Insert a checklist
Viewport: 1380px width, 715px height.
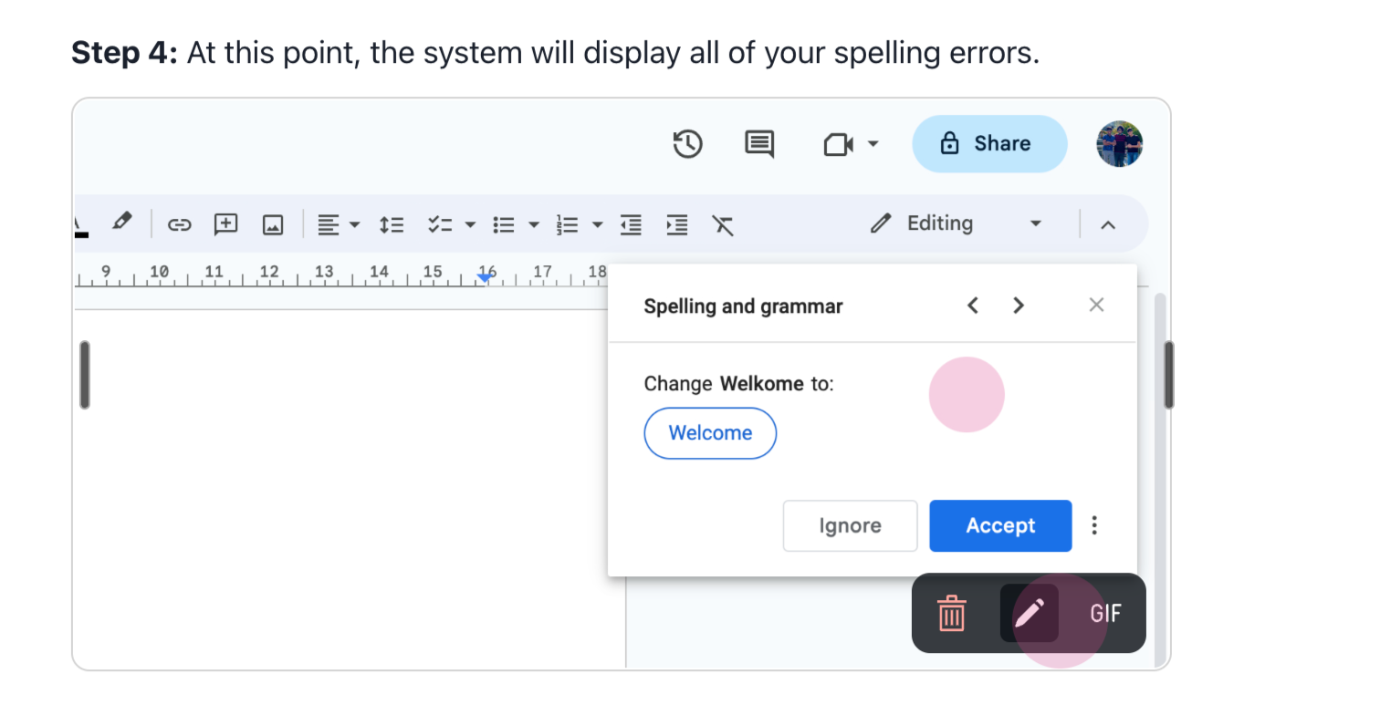tap(441, 224)
